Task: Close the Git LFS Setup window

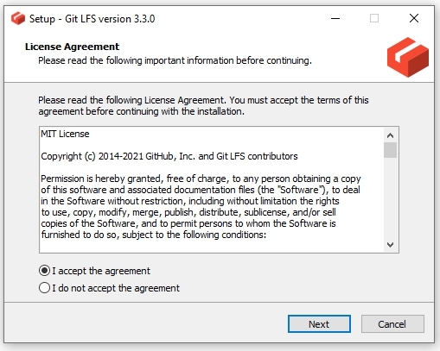Action: (414, 18)
